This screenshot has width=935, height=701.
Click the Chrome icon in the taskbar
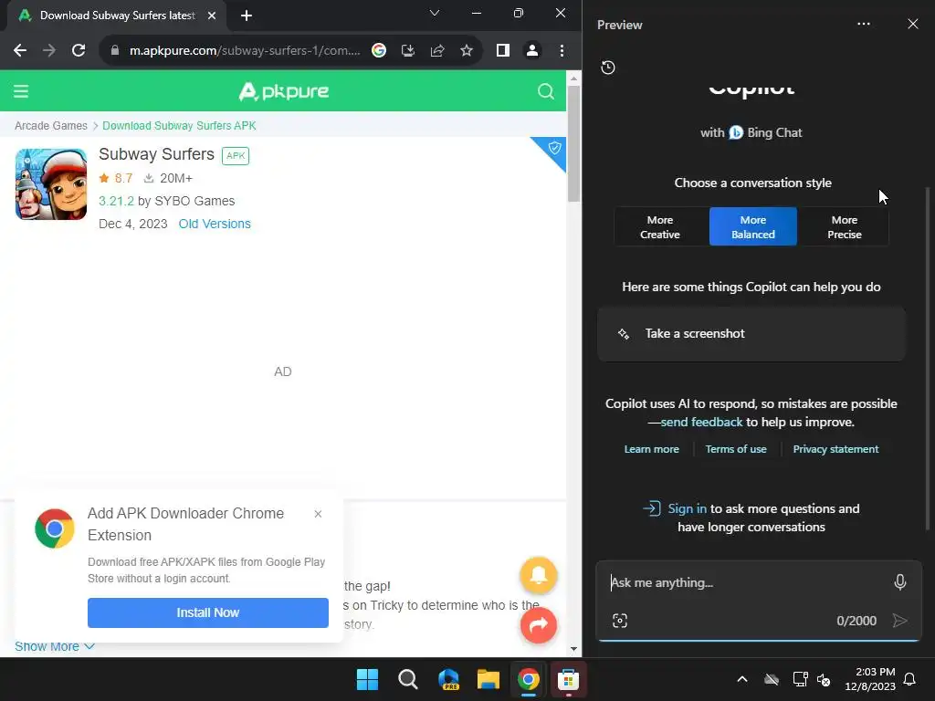click(529, 679)
